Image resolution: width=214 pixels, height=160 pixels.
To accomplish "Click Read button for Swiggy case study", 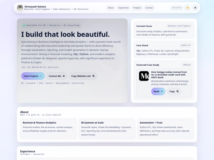I will 158,91.
